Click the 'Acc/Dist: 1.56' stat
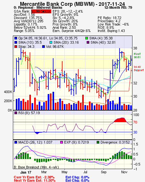The image size is (145, 182). coord(24,15)
